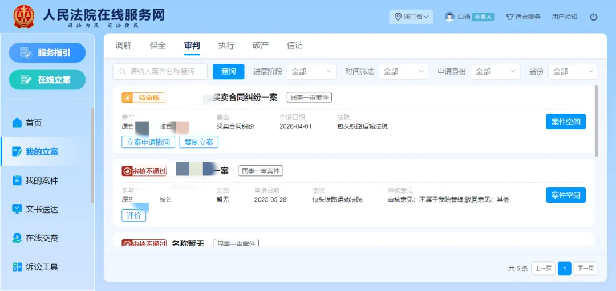The image size is (616, 291).
Task: Click the sidebar vertical scrollbar
Action: [93, 155]
